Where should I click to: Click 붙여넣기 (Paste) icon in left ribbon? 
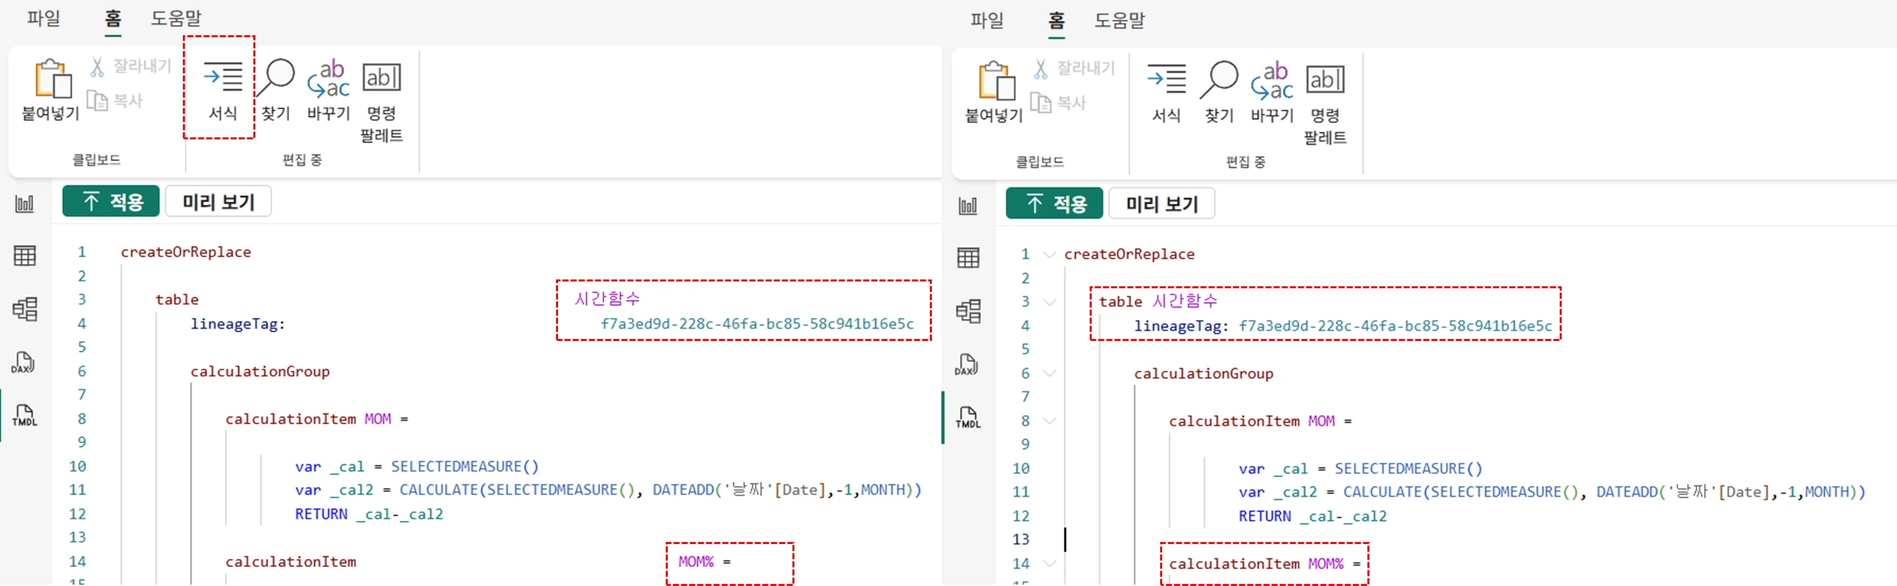51,79
